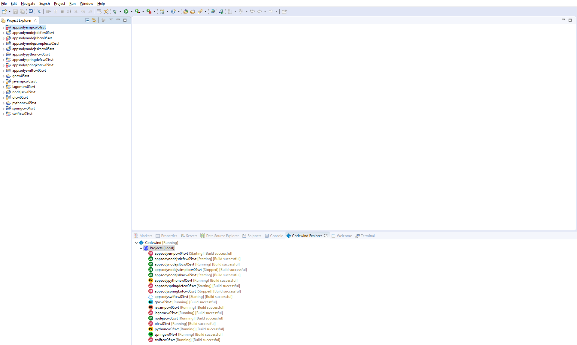Screen dimensions: 577x345
Task: Collapse the Projects (Local) node
Action: click(x=141, y=248)
